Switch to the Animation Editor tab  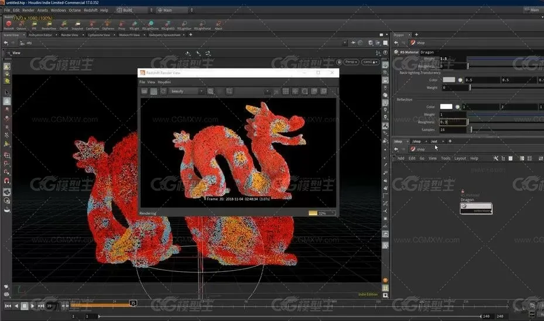tap(40, 35)
